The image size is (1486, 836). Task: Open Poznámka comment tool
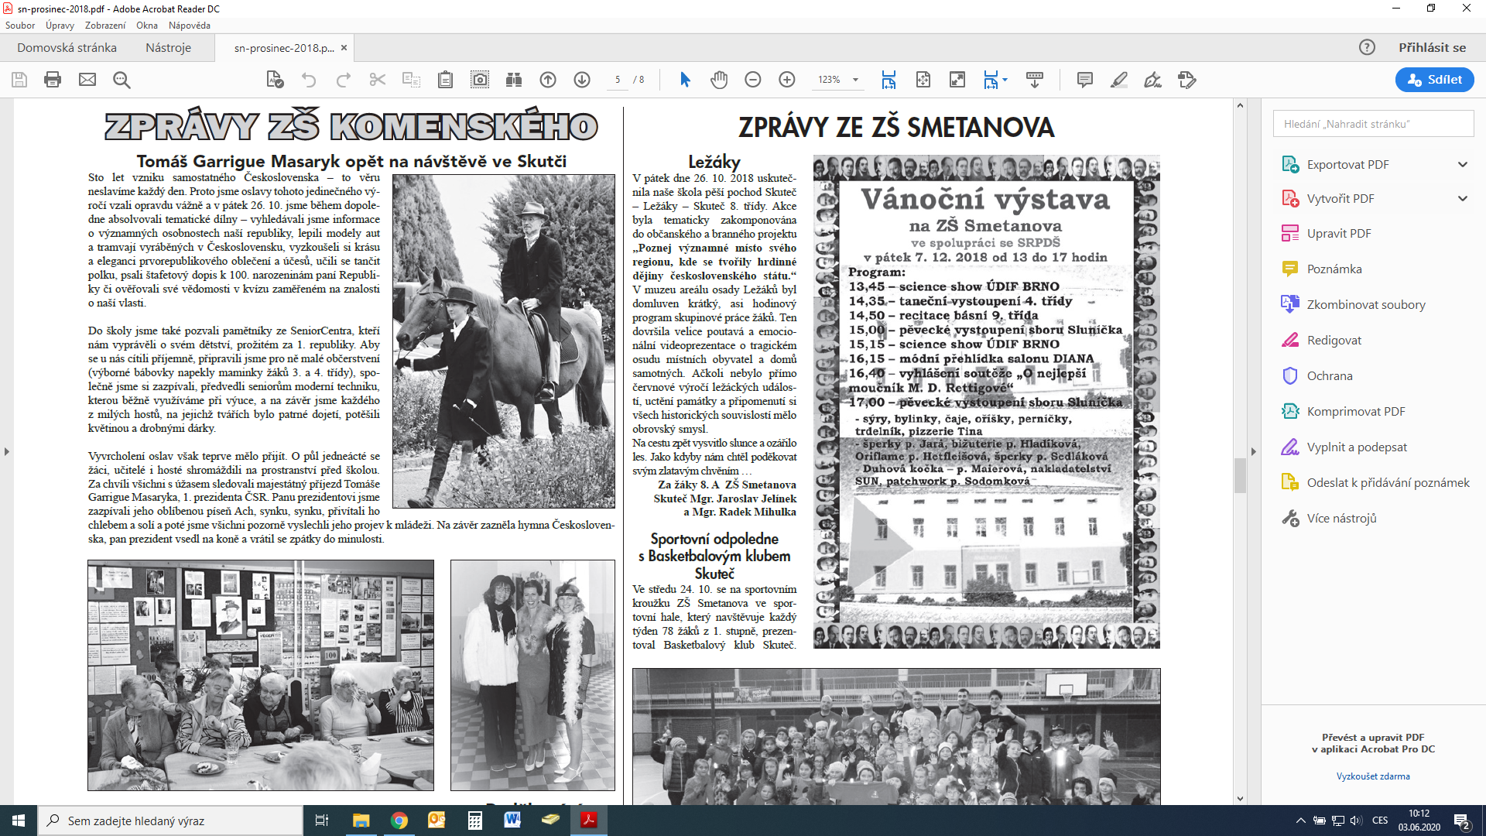point(1334,269)
